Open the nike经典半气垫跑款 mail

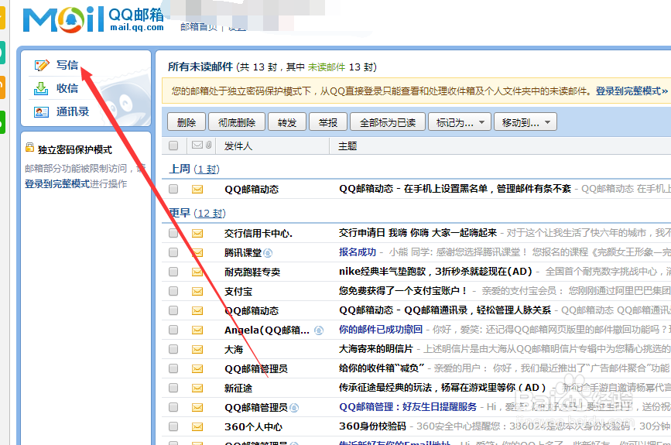pos(436,272)
